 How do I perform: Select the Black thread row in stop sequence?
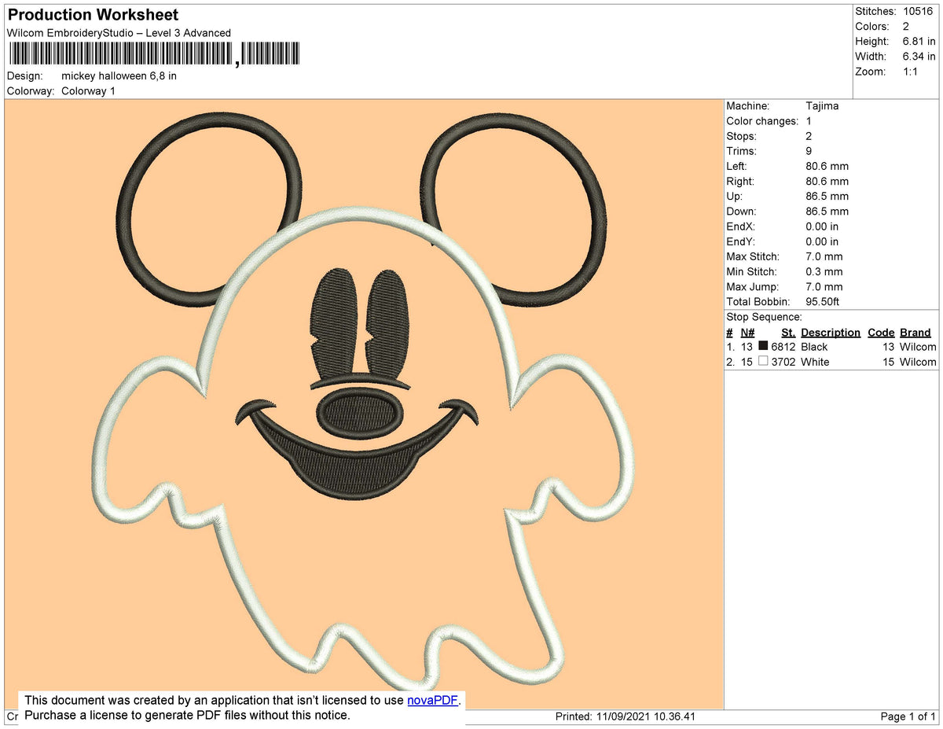pos(831,347)
